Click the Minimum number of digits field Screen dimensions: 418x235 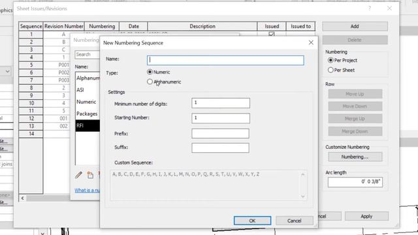coord(221,103)
